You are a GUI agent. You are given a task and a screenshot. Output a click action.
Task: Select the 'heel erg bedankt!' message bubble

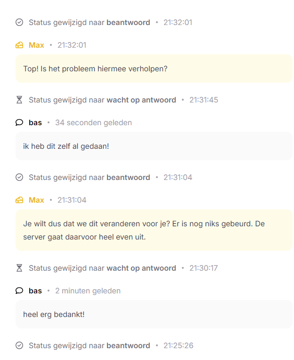click(154, 314)
